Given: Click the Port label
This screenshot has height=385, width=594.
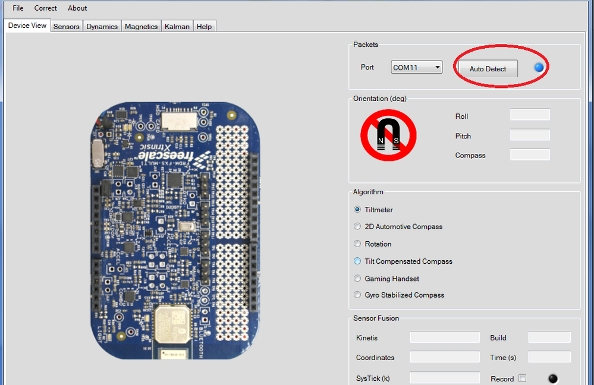Looking at the screenshot, I should coord(367,67).
